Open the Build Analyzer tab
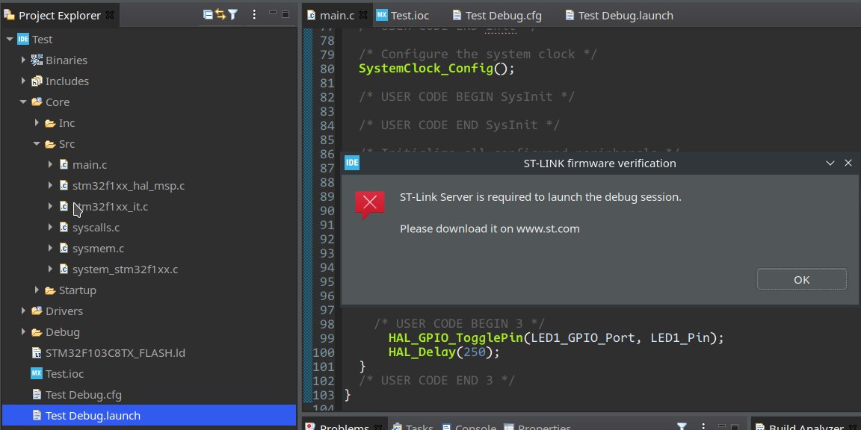Screen dimensions: 861x430 point(806,428)
